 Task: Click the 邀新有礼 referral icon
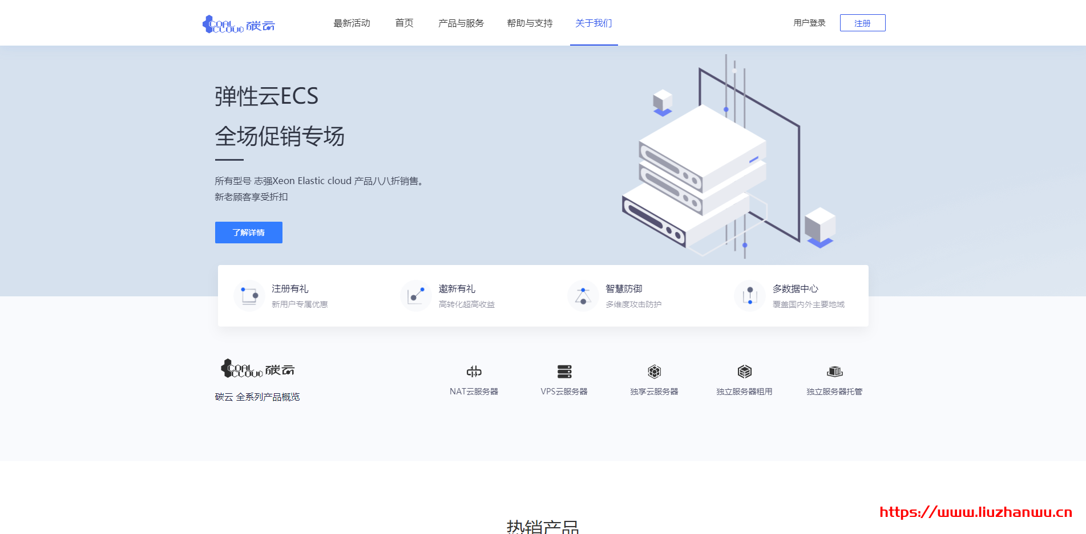[x=415, y=296]
